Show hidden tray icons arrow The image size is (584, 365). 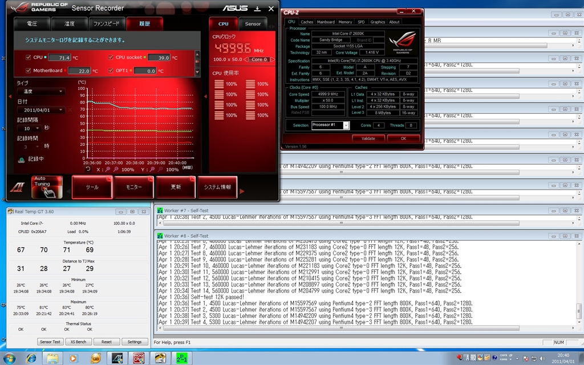[517, 359]
